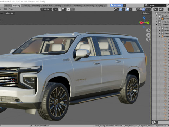This screenshot has width=169, height=127.
Task: Open the transform pivot point menu
Action: tap(55, 9)
